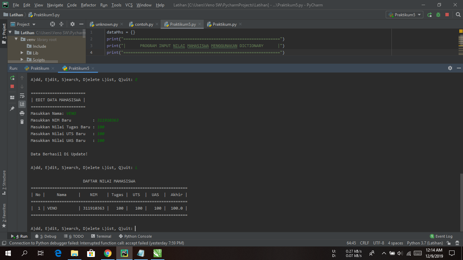Screen dimensions: 463x260
Task: Open the Event Log
Action: pyautogui.click(x=441, y=236)
